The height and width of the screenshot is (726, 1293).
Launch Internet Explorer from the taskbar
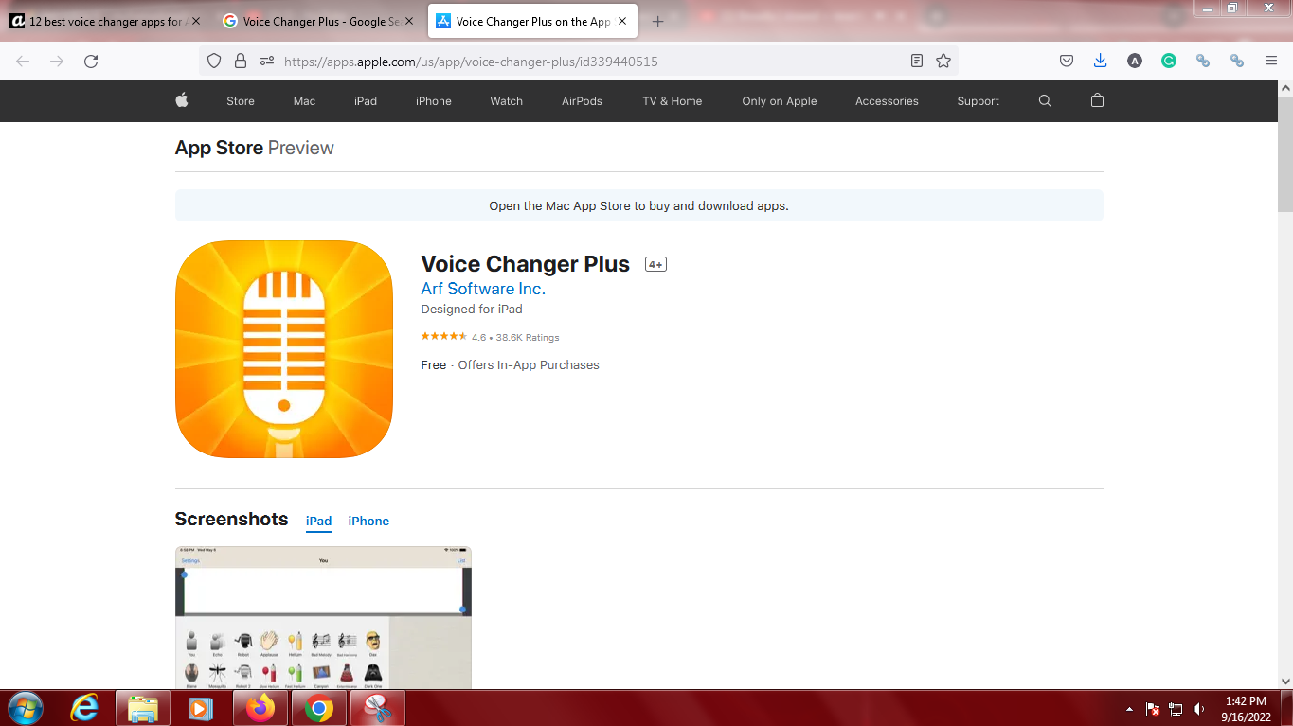(85, 708)
